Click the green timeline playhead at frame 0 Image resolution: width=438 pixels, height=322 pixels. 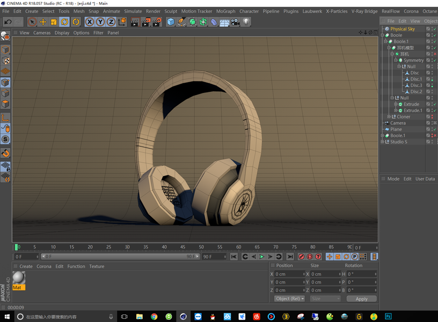coord(16,247)
